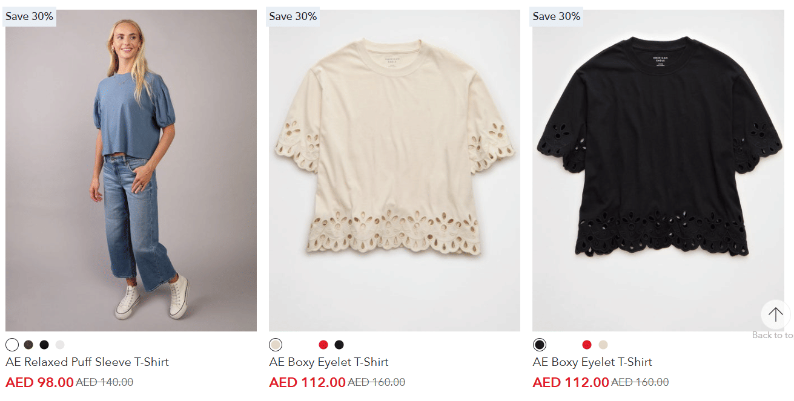Screen dimensions: 794x401
Task: Pick cream swatch under the black eyelet tee
Action: pos(603,345)
